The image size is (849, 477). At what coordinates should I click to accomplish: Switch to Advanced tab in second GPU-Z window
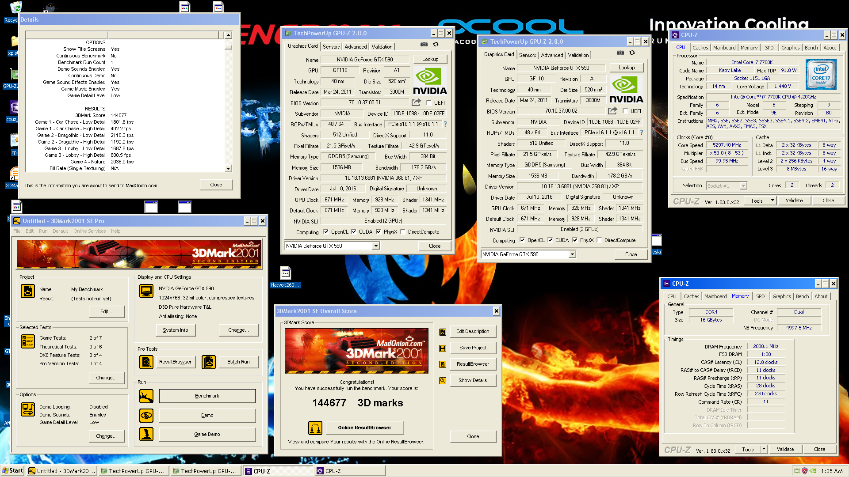pyautogui.click(x=552, y=55)
